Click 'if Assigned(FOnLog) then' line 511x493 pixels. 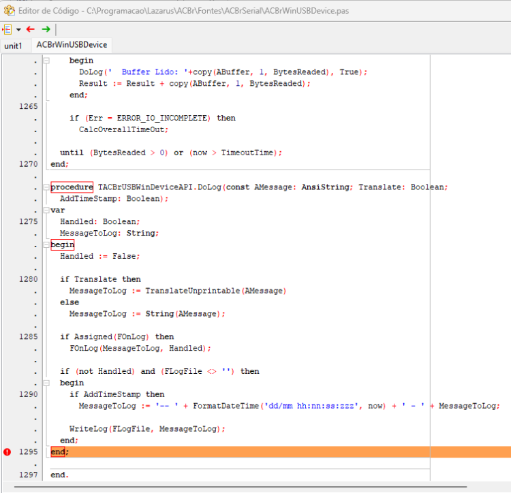117,336
